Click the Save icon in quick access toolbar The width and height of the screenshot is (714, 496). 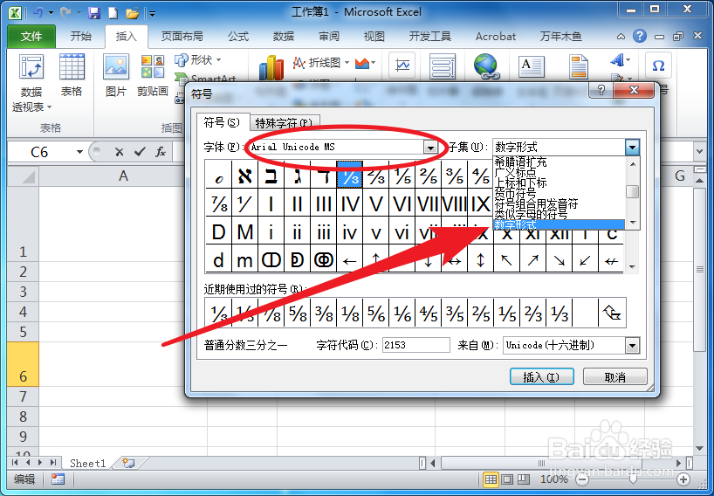[x=93, y=13]
